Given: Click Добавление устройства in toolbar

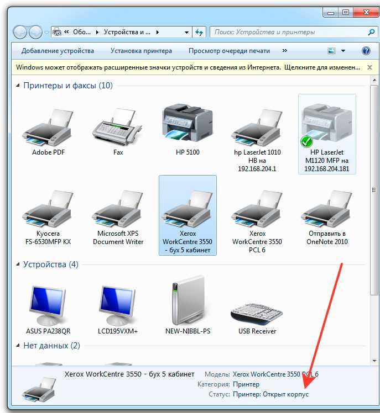Looking at the screenshot, I should tap(58, 51).
